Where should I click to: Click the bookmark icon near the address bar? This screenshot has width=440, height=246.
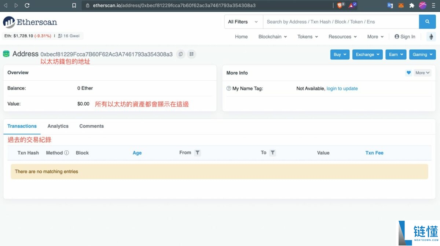coord(74,5)
